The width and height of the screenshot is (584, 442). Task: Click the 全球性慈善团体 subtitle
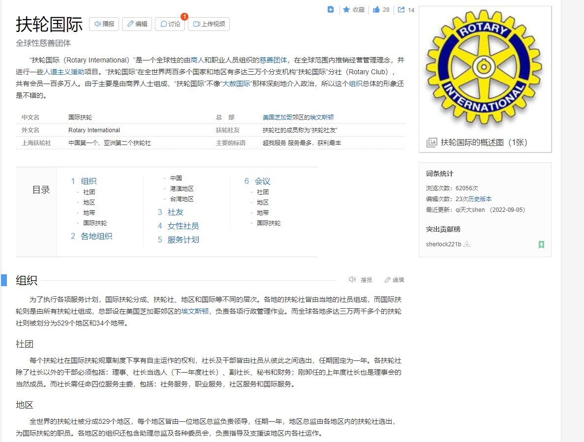click(43, 43)
